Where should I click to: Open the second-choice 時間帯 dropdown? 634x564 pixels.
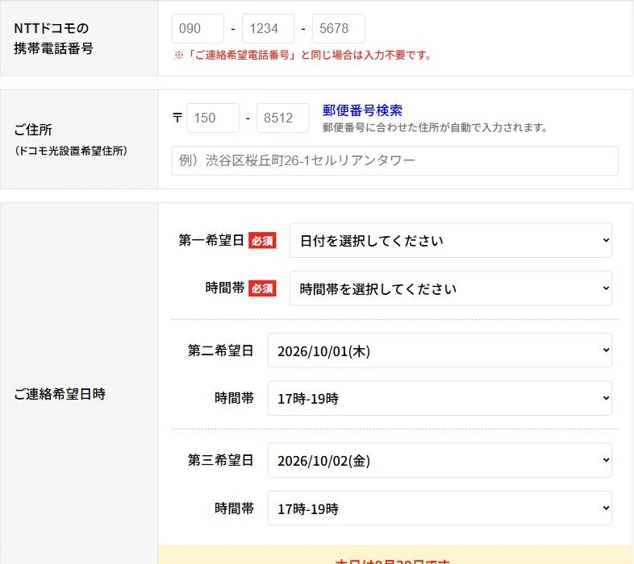point(440,398)
